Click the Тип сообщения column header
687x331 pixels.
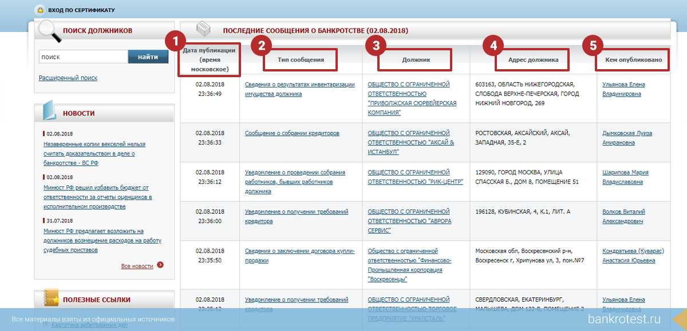301,59
